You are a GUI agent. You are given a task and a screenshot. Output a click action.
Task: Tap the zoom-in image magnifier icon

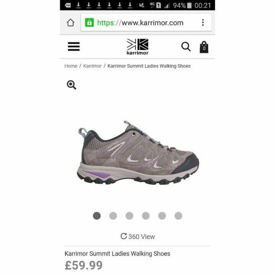pyautogui.click(x=71, y=85)
